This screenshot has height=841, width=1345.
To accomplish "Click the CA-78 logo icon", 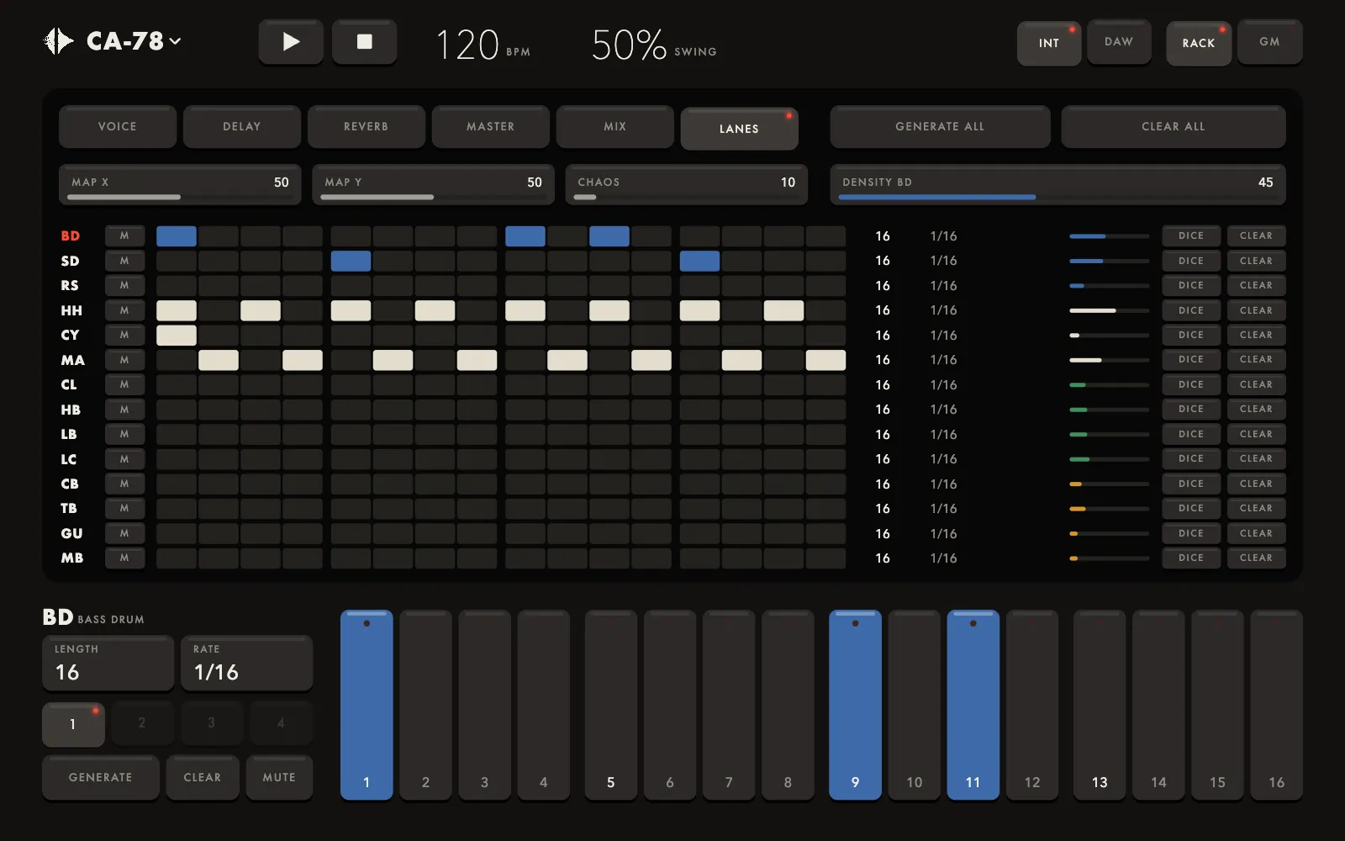I will 58,40.
